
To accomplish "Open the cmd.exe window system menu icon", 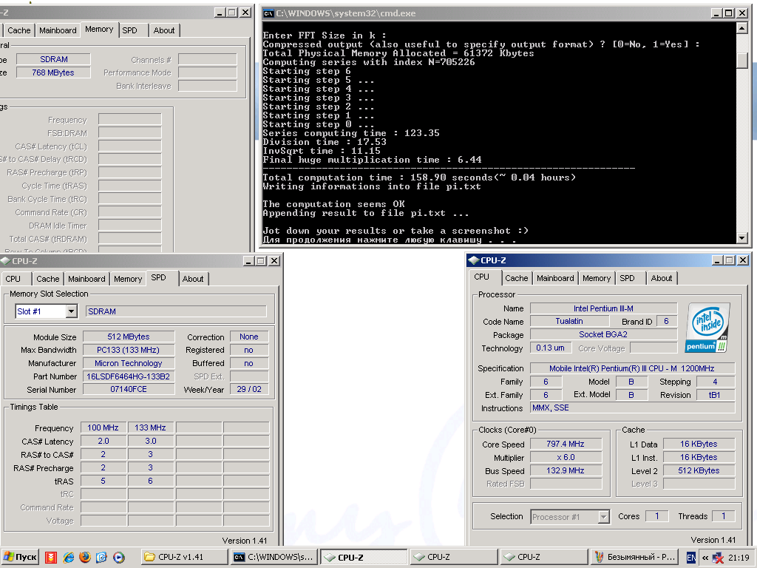I will click(x=268, y=13).
